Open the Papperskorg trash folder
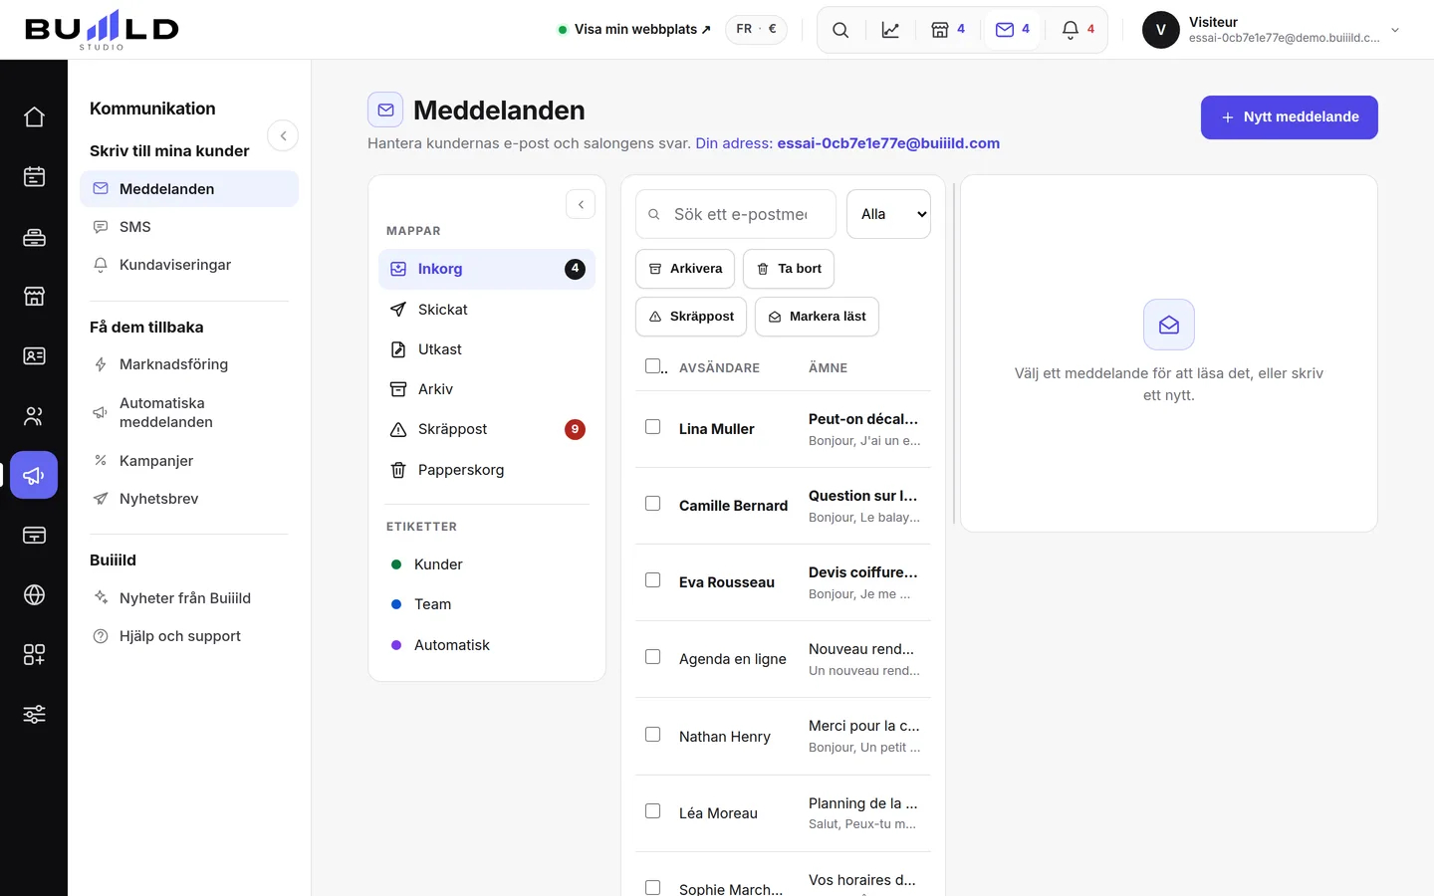The image size is (1434, 896). click(x=487, y=470)
